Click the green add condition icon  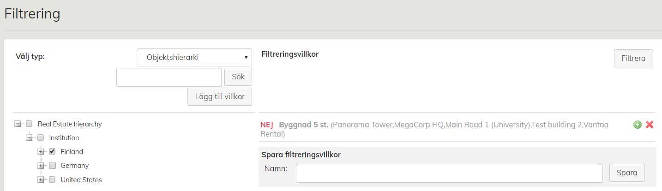638,125
